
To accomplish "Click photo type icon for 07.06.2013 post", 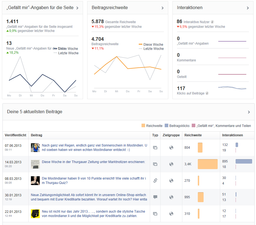I will pos(155,148).
